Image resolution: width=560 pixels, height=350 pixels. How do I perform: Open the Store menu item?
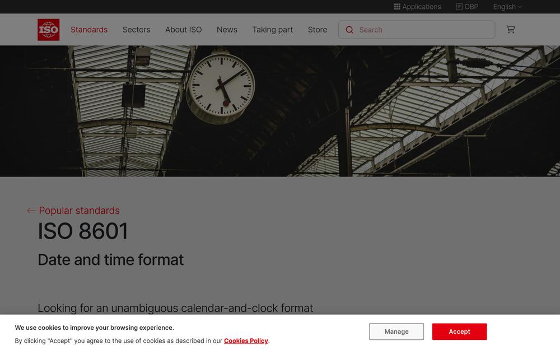(x=318, y=30)
